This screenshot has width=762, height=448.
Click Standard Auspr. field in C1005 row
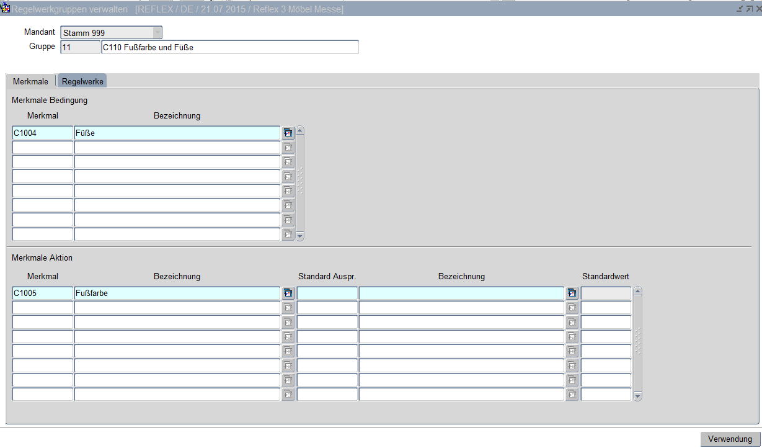[327, 293]
